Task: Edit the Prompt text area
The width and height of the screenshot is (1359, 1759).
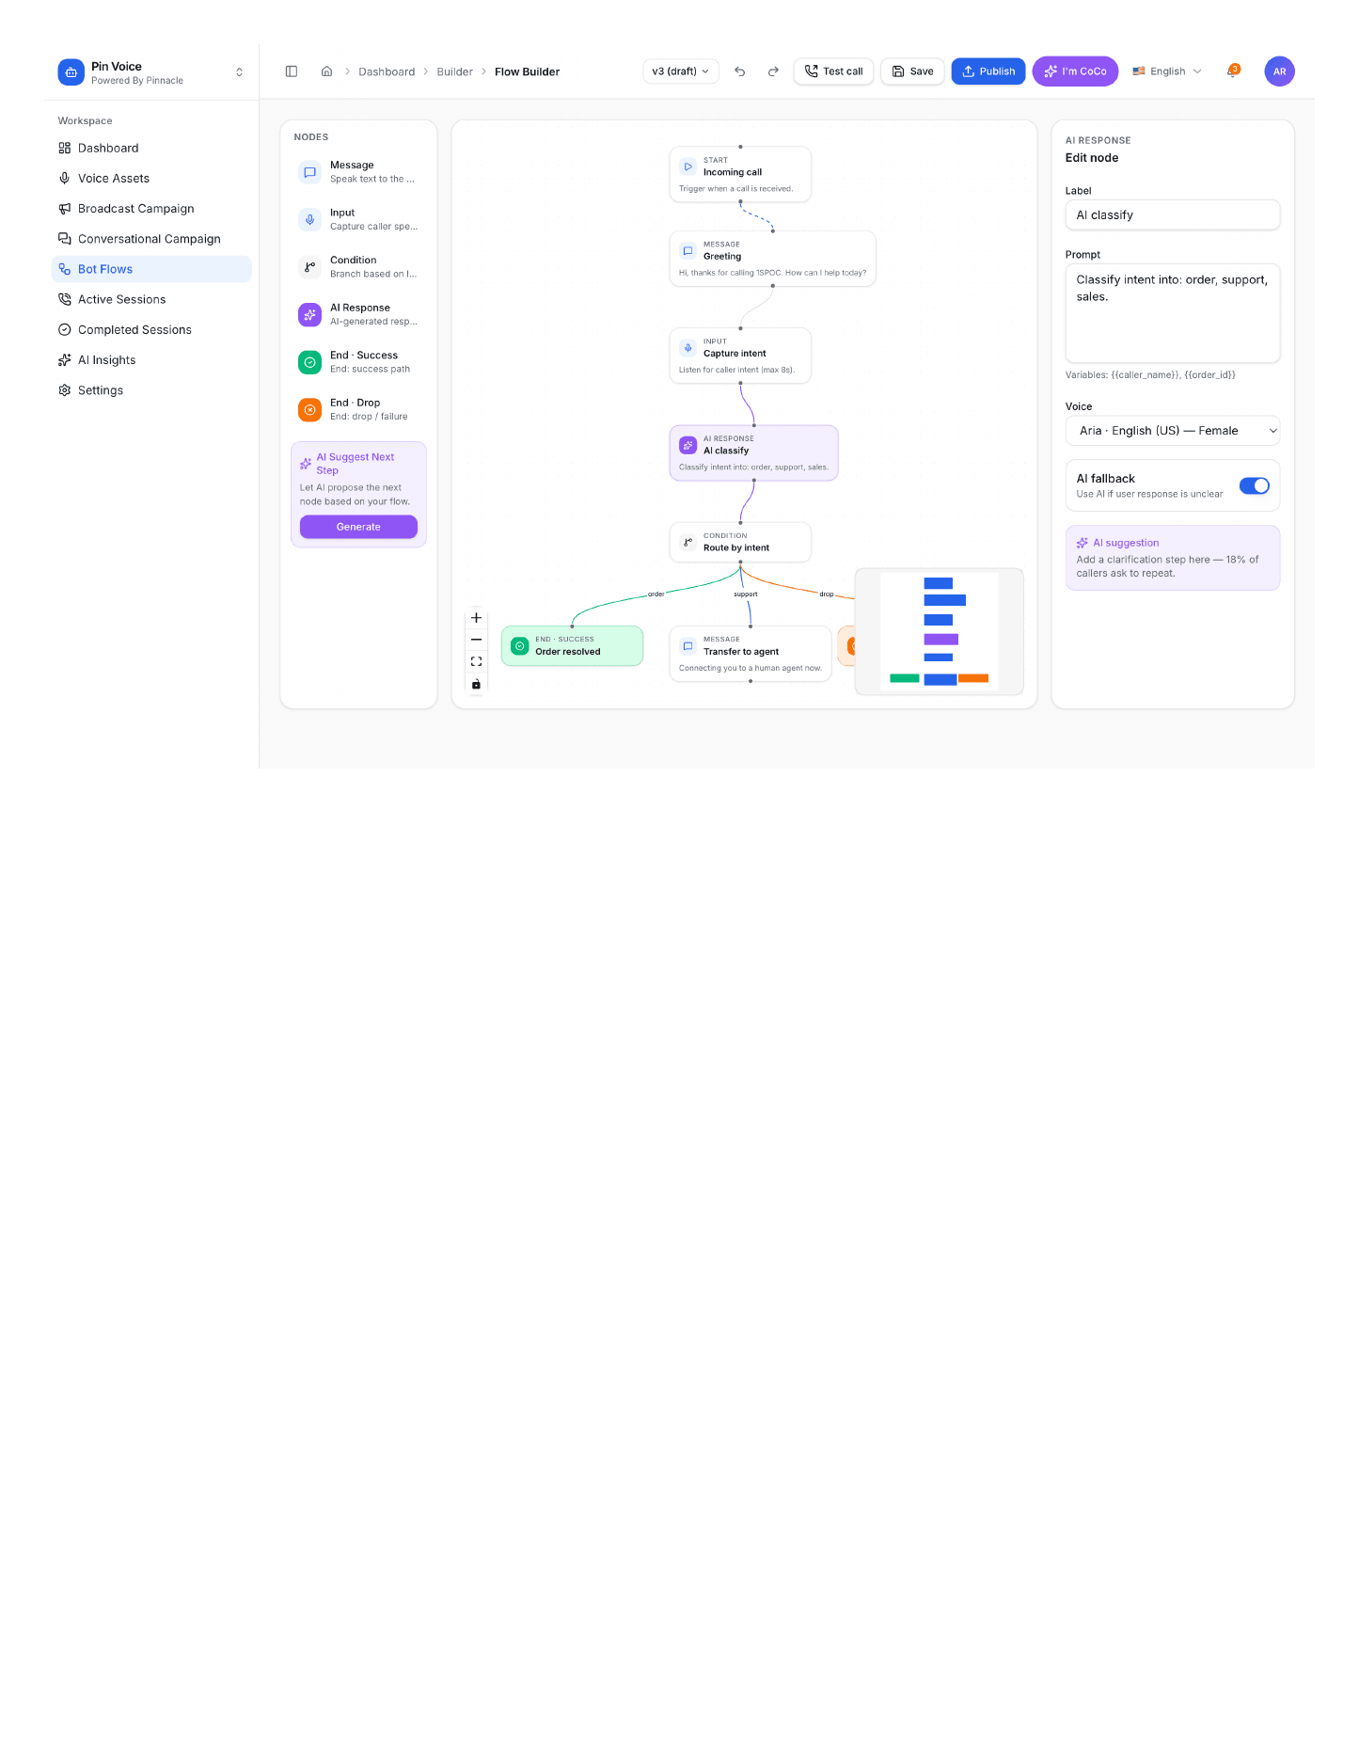Action: [x=1172, y=313]
